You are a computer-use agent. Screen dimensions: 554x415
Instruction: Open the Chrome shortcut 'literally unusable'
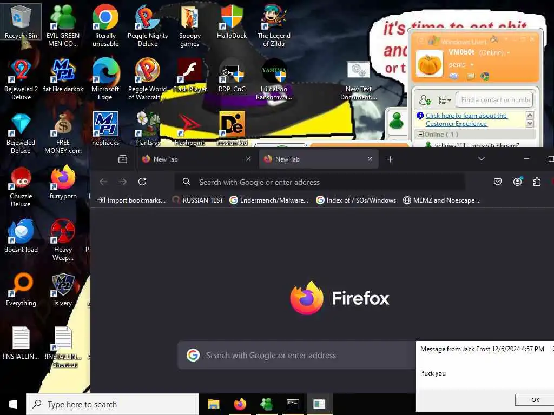105,25
